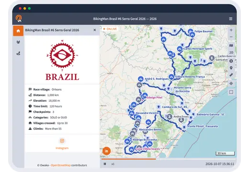Click the orange replay progress bar
The width and height of the screenshot is (249, 172).
(129, 159)
